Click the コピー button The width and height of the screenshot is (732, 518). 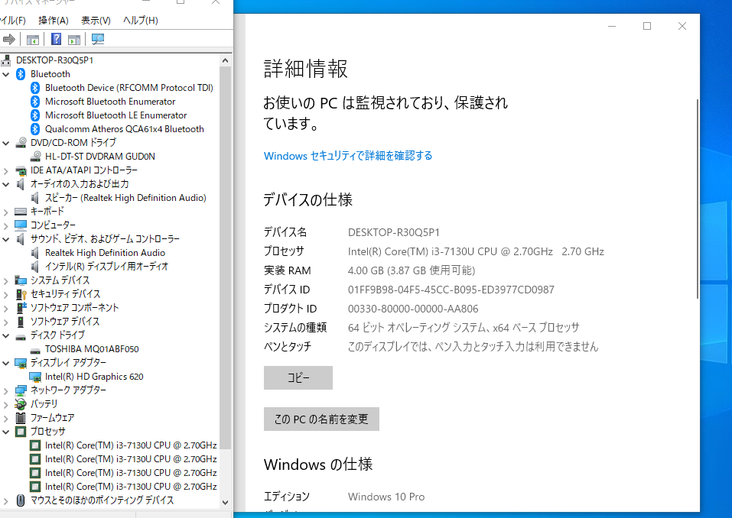298,377
